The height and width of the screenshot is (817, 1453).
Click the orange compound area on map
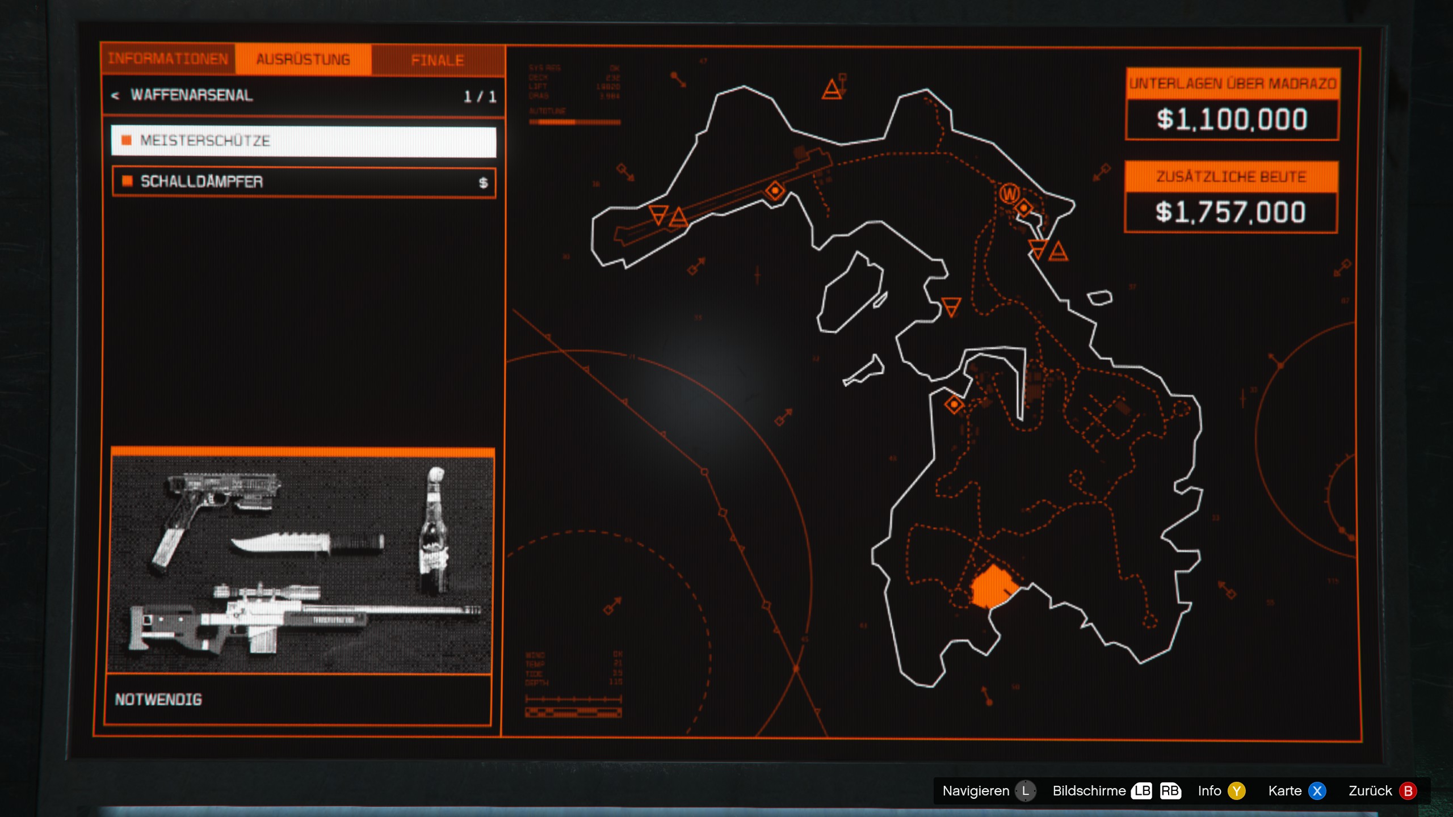pyautogui.click(x=992, y=587)
